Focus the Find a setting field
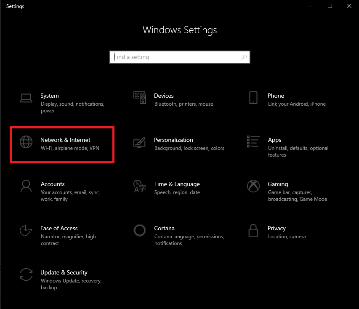 point(180,57)
